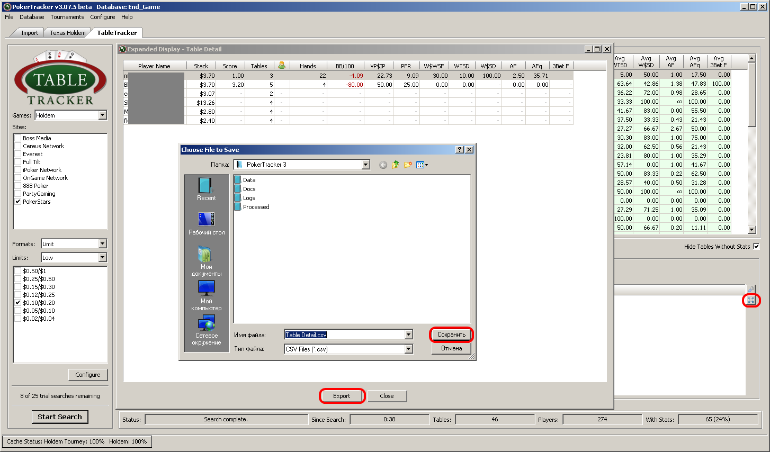Image resolution: width=770 pixels, height=452 pixels.
Task: Enable the $0.02/$0.04 limit checkbox
Action: click(x=17, y=319)
